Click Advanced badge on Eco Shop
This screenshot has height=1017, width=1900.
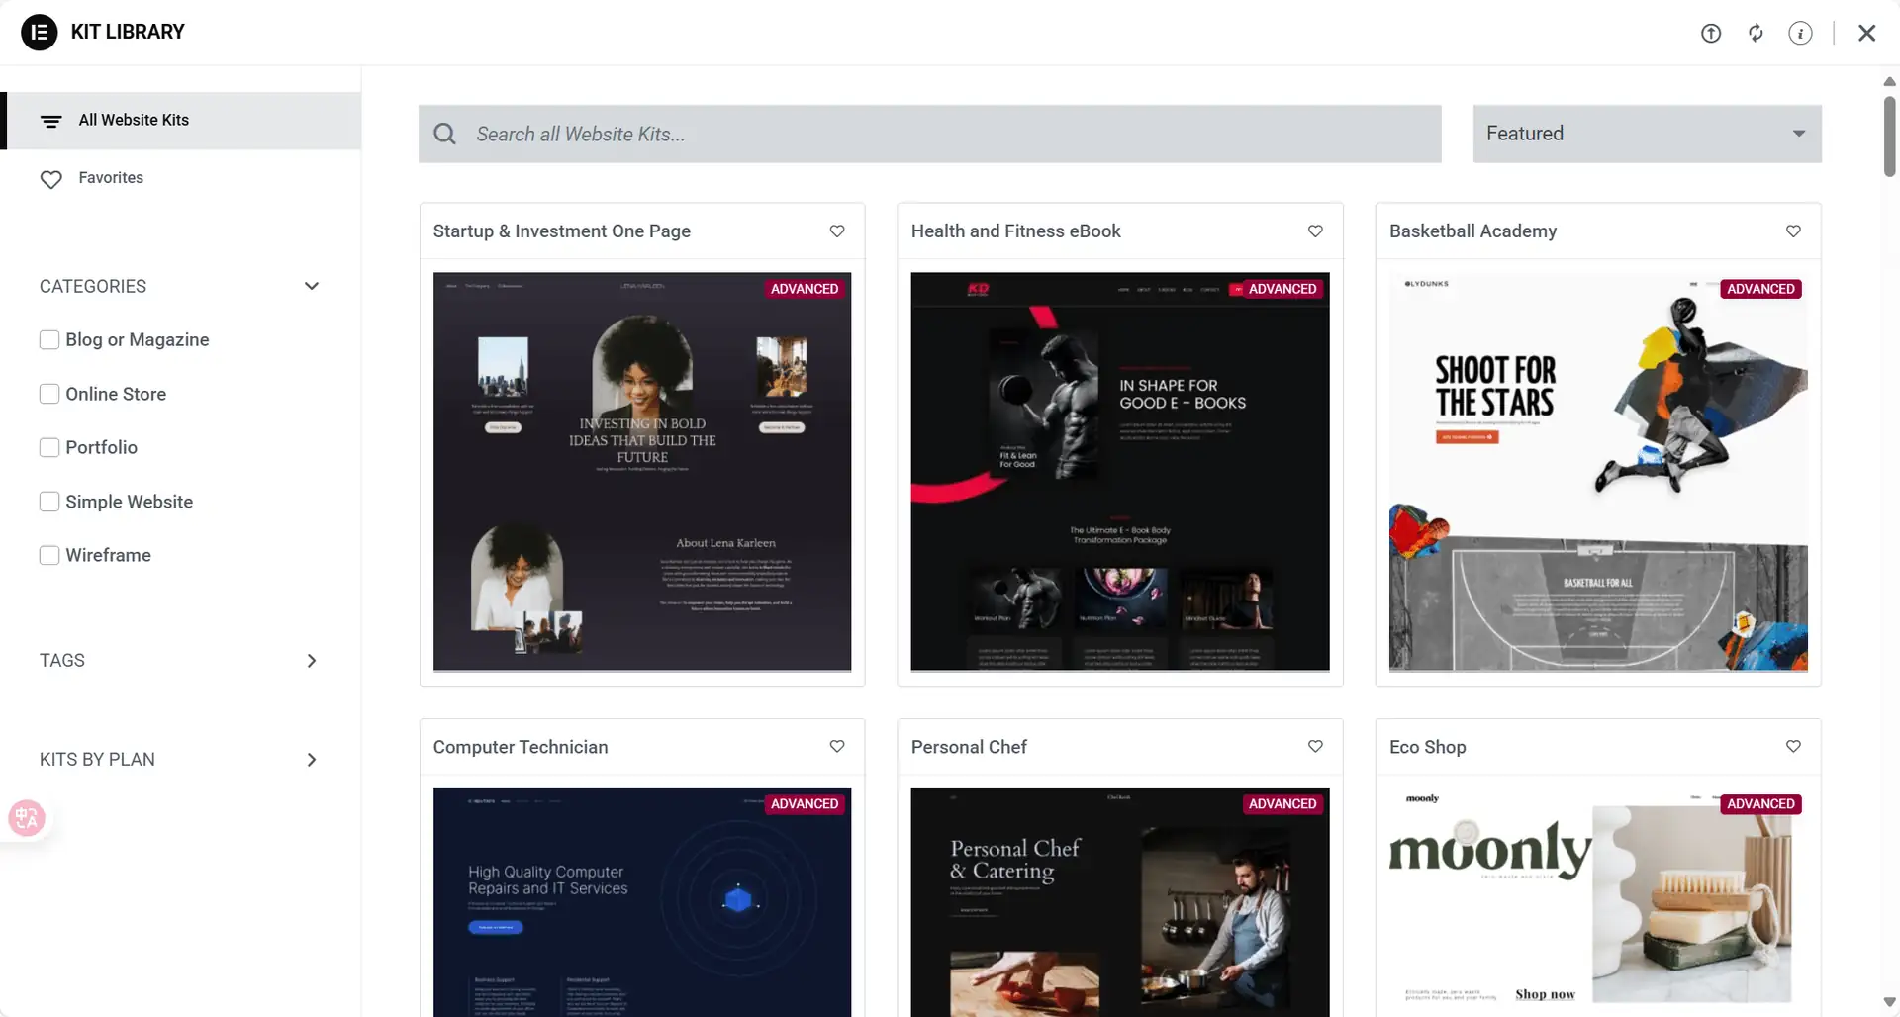pyautogui.click(x=1760, y=804)
